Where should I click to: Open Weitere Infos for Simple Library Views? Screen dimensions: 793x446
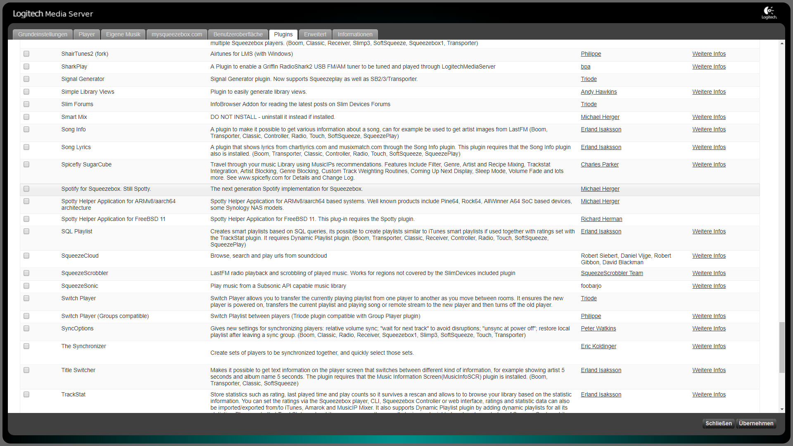point(709,92)
